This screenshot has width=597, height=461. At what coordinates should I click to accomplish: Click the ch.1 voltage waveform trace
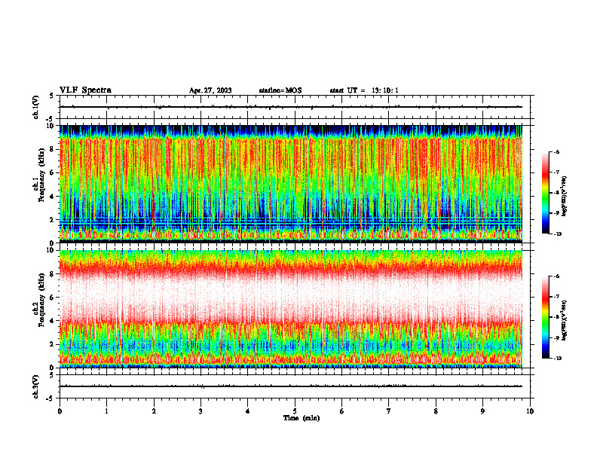[x=291, y=107]
